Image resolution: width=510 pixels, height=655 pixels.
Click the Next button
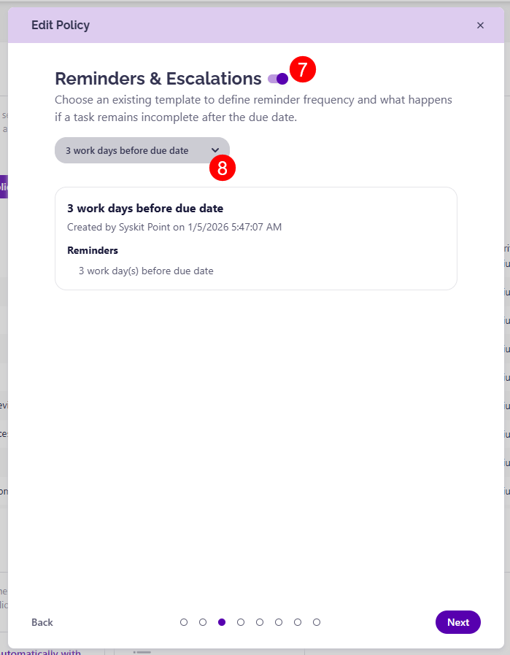tap(457, 622)
